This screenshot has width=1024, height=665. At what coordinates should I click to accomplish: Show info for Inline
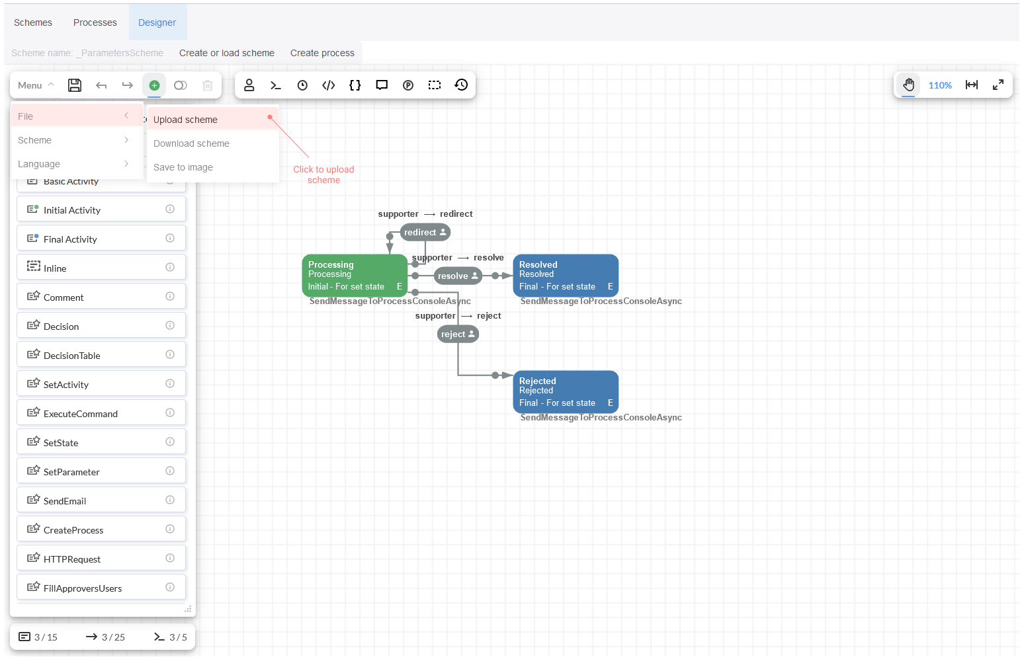170,268
